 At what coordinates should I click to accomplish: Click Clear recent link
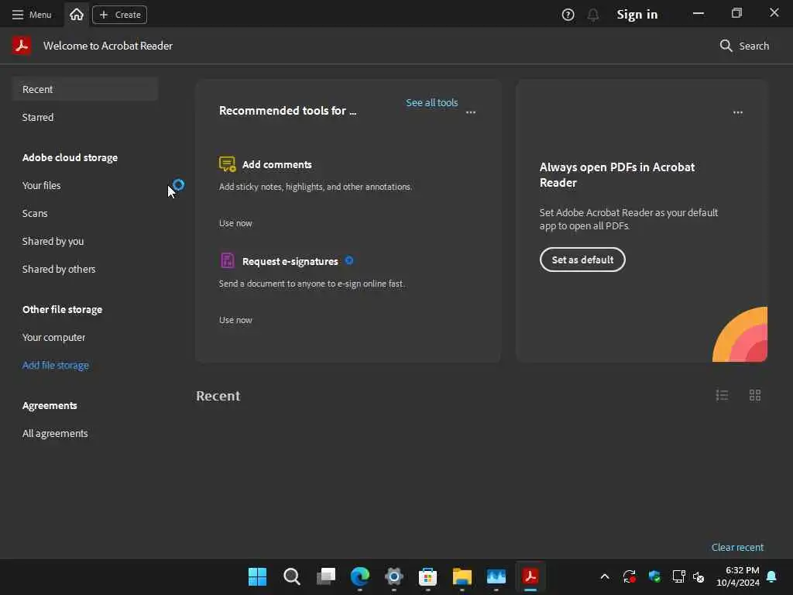(737, 548)
